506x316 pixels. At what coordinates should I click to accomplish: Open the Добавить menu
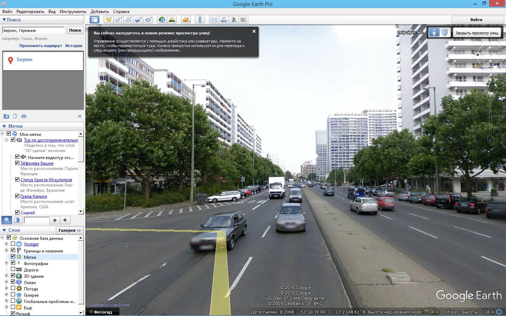click(x=100, y=12)
